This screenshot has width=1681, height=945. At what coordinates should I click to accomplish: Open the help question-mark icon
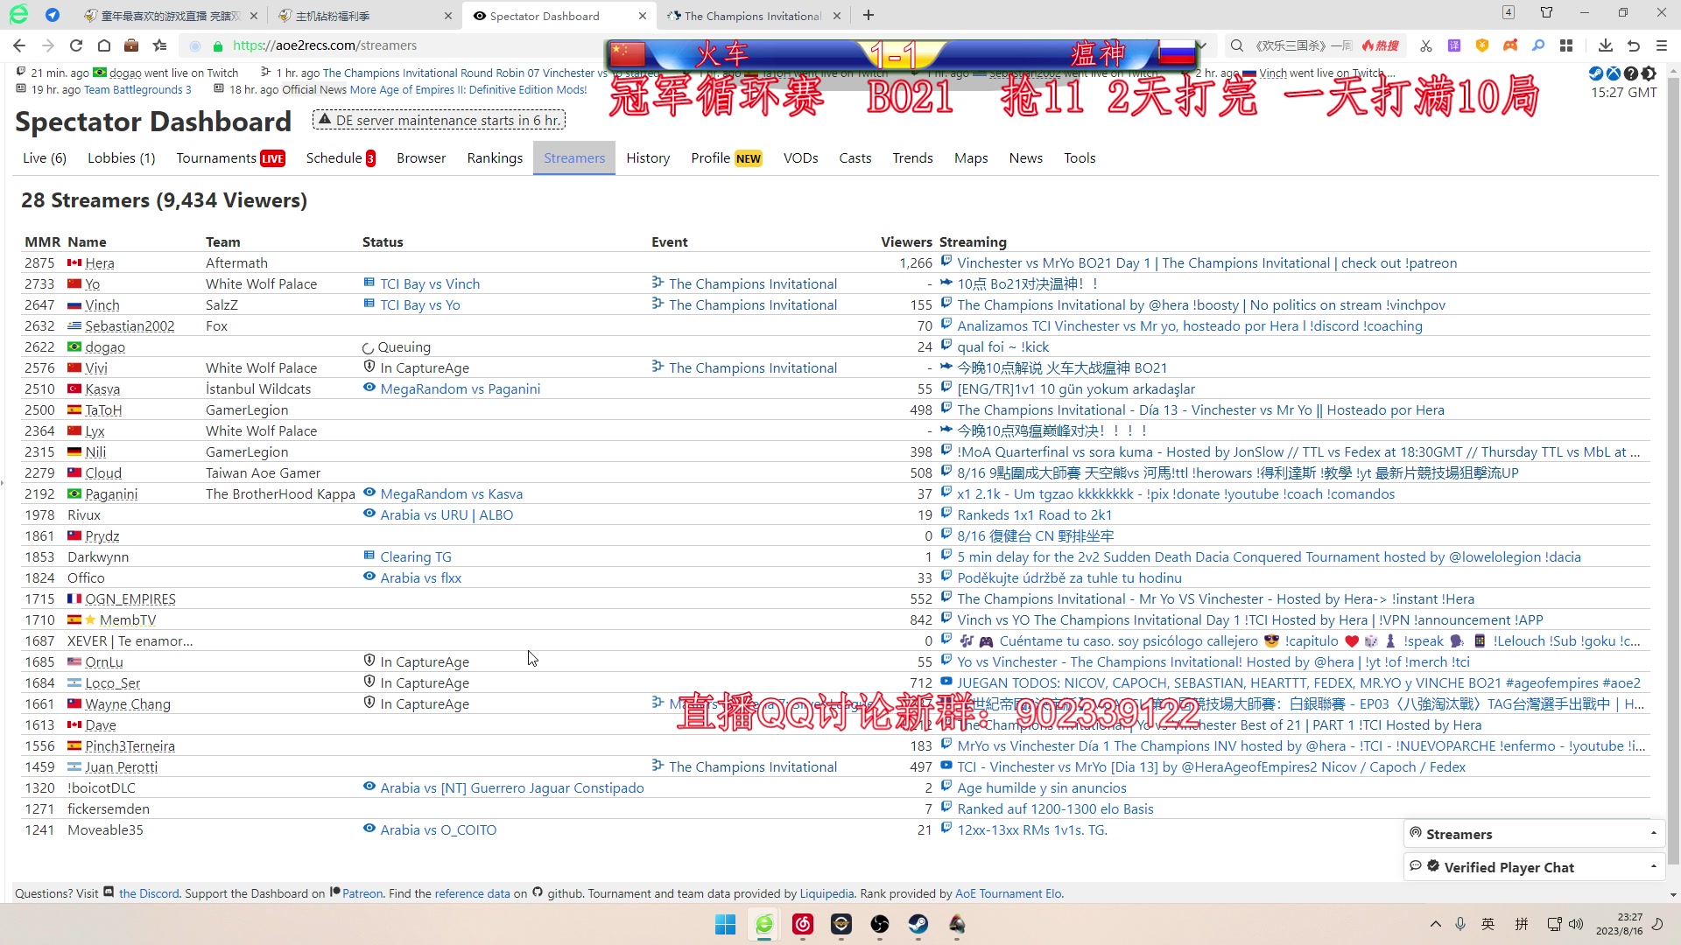click(1631, 73)
